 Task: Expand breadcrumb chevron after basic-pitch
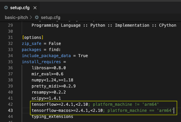click(x=31, y=18)
